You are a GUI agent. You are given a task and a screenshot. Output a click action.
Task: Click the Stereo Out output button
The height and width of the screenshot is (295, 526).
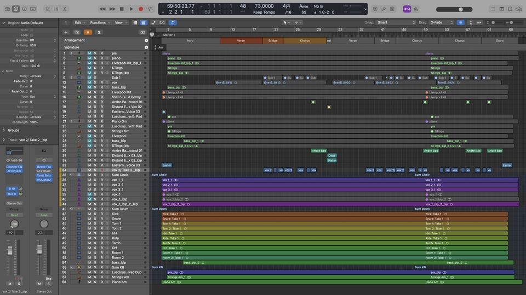pos(14,204)
